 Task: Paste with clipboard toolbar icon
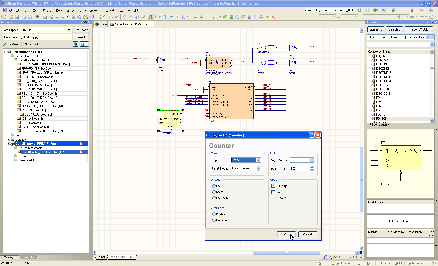click(x=86, y=17)
